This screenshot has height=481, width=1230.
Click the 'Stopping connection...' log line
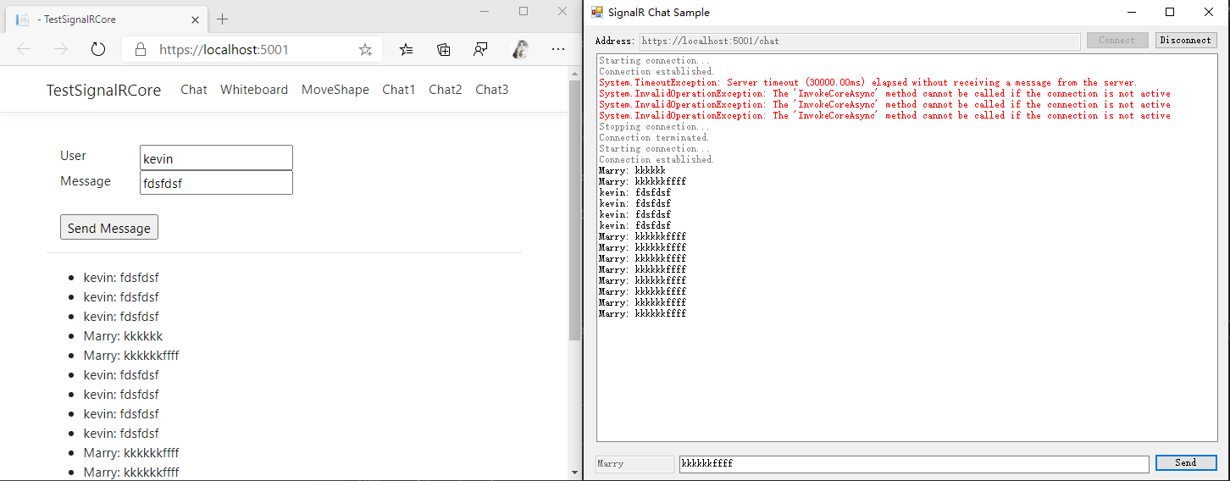[654, 127]
